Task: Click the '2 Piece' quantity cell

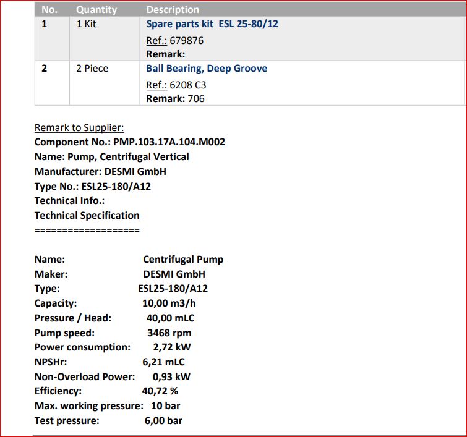Action: pos(92,68)
